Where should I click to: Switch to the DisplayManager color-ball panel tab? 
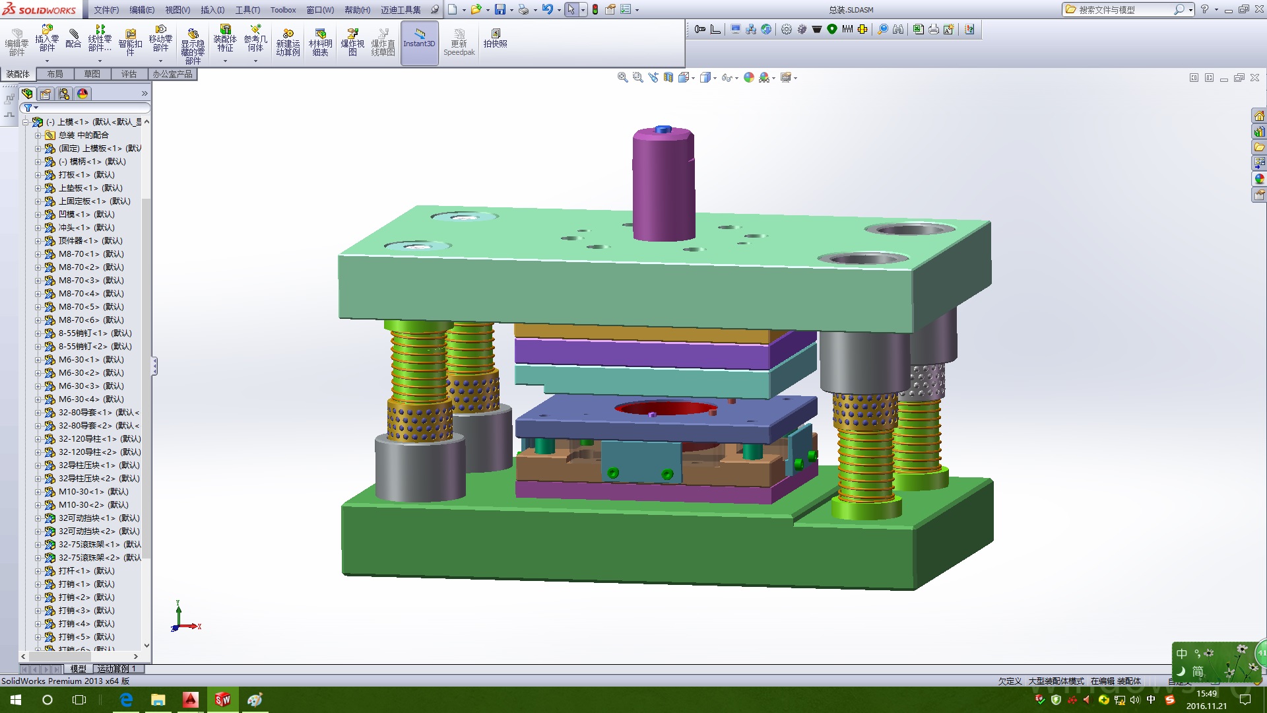82,94
